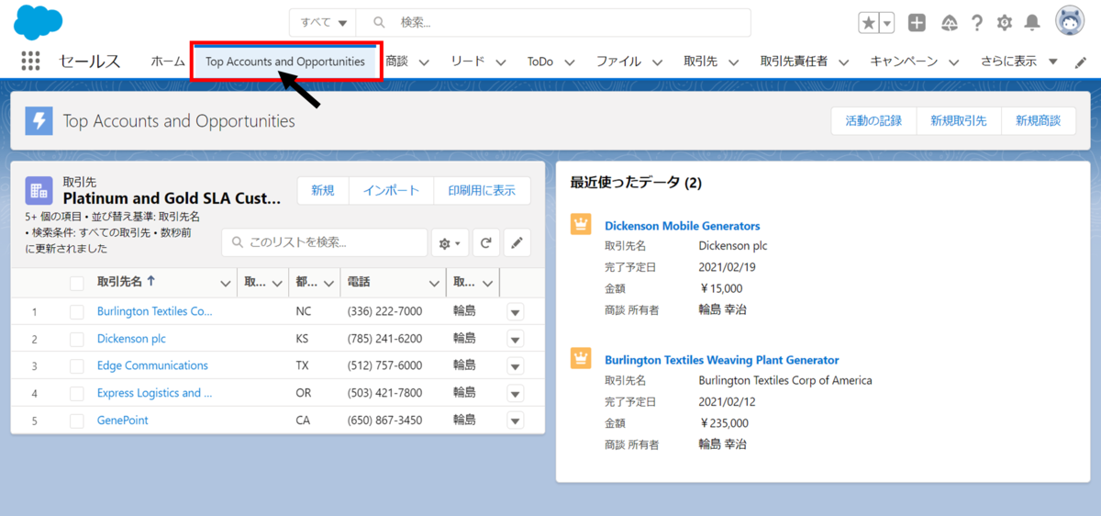Click the インポート button

[391, 190]
